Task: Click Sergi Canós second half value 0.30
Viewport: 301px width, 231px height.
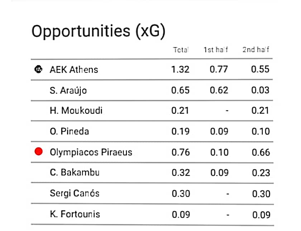Action: pos(261,194)
